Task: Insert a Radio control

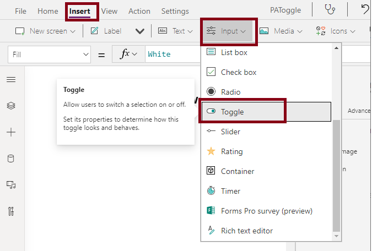Action: point(230,92)
